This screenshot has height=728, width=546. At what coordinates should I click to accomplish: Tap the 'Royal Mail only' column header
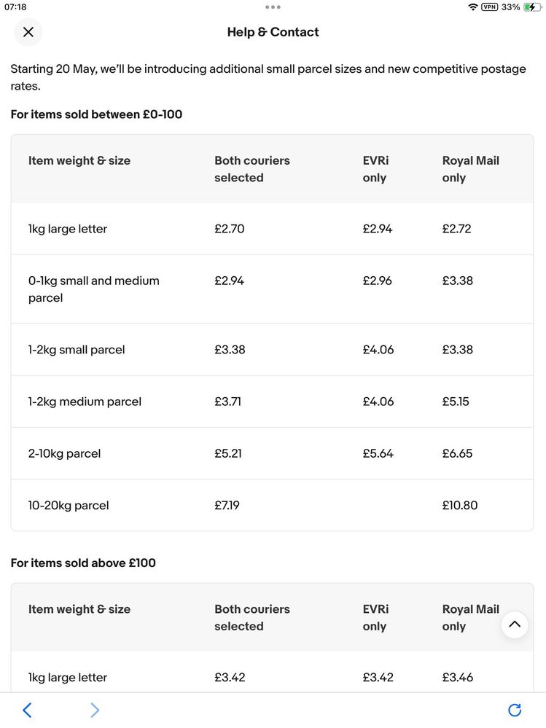pyautogui.click(x=470, y=169)
